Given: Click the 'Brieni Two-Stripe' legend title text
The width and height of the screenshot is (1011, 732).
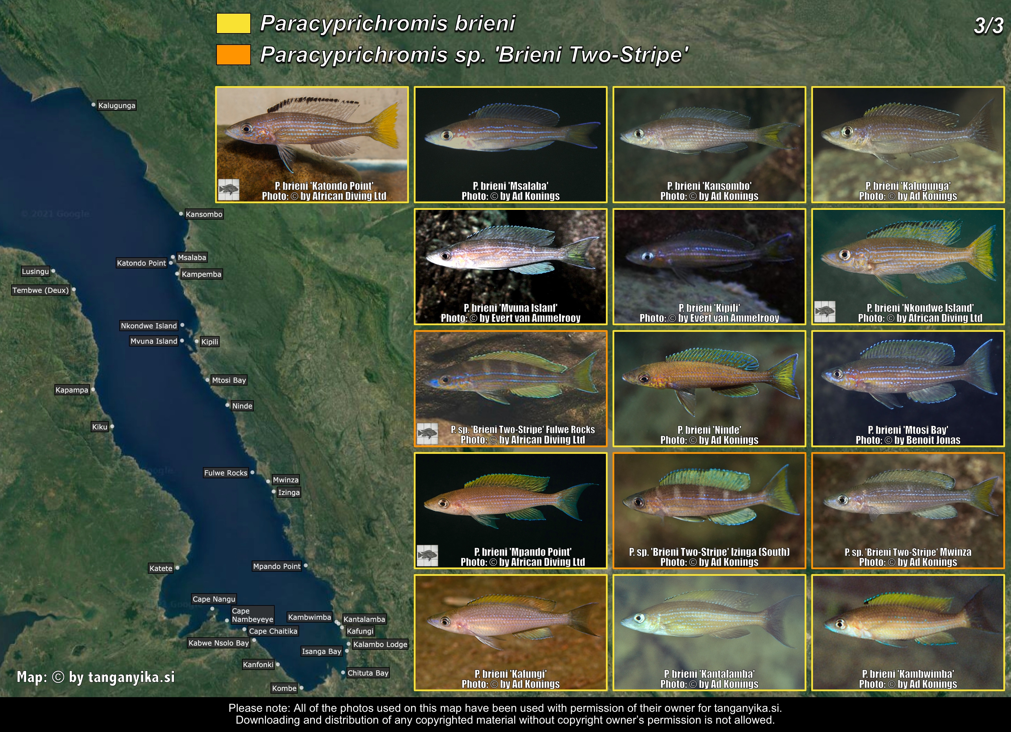Looking at the screenshot, I should click(x=474, y=55).
